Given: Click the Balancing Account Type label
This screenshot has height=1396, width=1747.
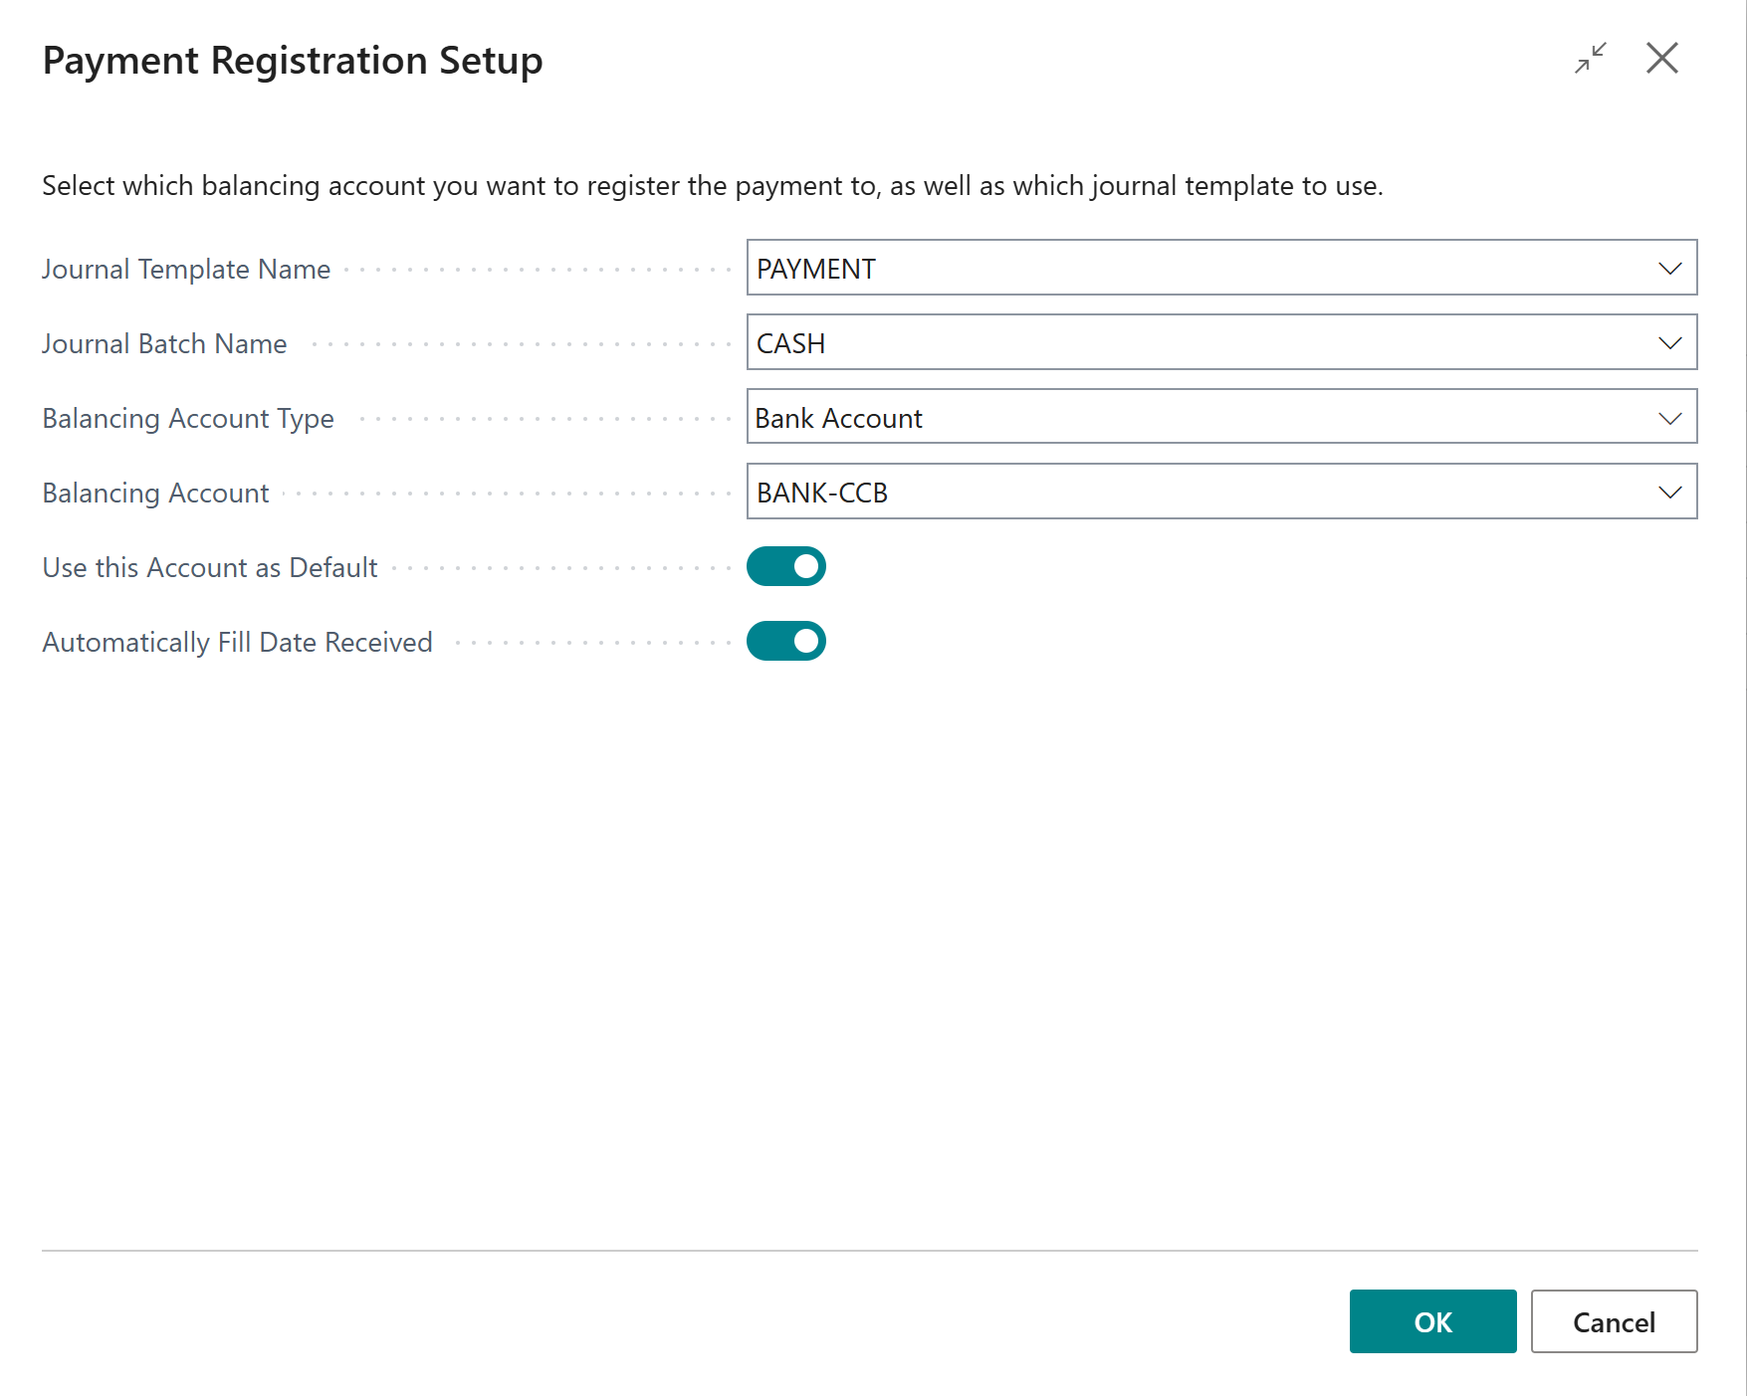Looking at the screenshot, I should pos(188,418).
